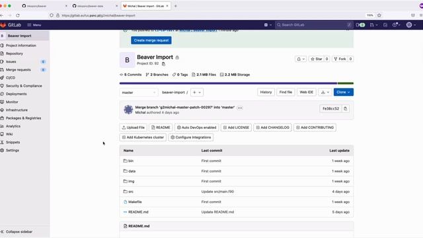Open the merge requests icon in navbar
The height and width of the screenshot is (238, 423).
pyautogui.click(x=373, y=25)
